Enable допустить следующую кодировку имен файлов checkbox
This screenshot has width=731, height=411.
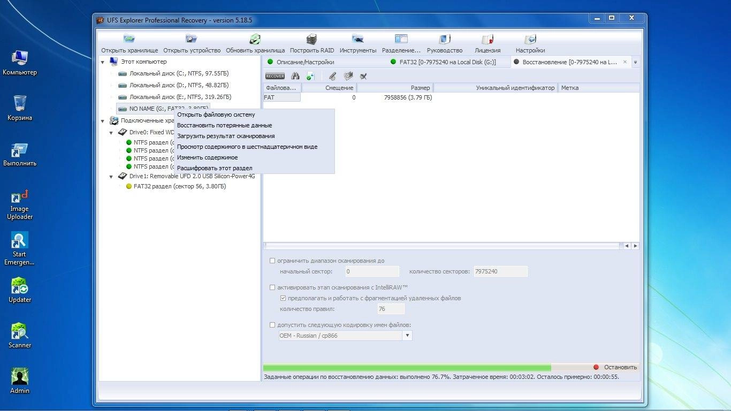(x=272, y=325)
